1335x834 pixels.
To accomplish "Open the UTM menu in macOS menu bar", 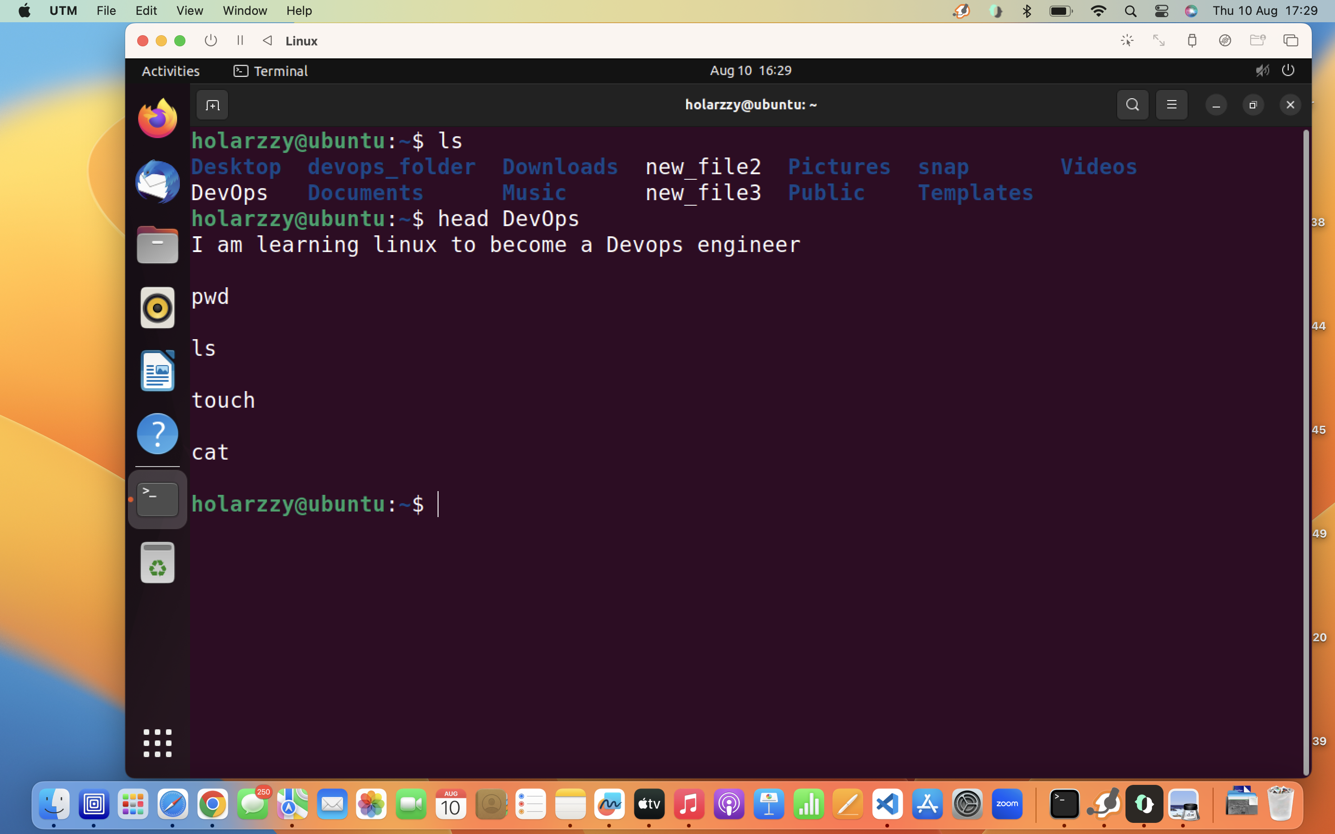I will tap(63, 11).
